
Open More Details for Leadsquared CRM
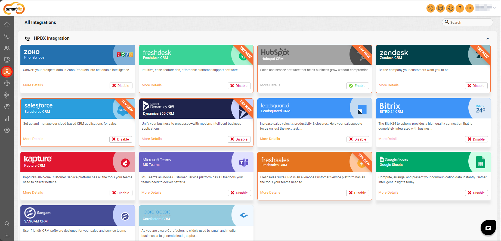(270, 139)
